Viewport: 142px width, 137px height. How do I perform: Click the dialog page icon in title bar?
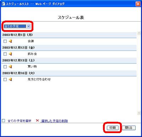pos(3,4)
